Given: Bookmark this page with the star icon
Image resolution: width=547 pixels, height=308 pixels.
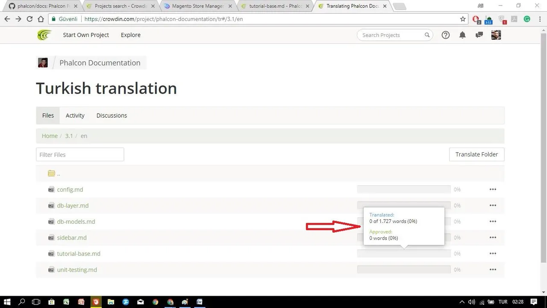Looking at the screenshot, I should [x=463, y=19].
